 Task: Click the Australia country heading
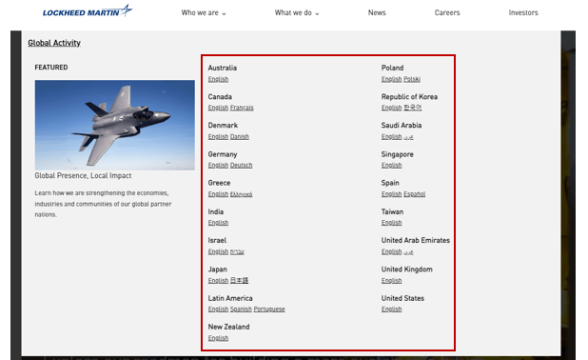click(223, 68)
